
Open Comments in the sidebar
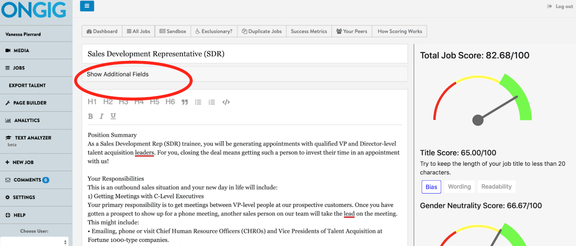(36, 180)
